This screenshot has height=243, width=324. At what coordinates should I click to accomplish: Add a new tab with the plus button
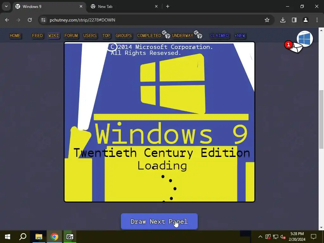(168, 6)
